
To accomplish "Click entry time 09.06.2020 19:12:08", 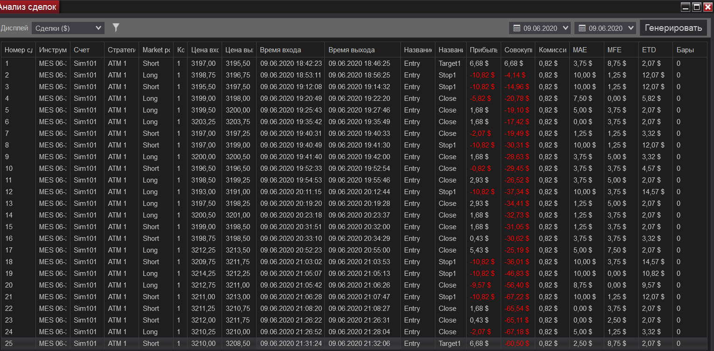I will coord(291,87).
